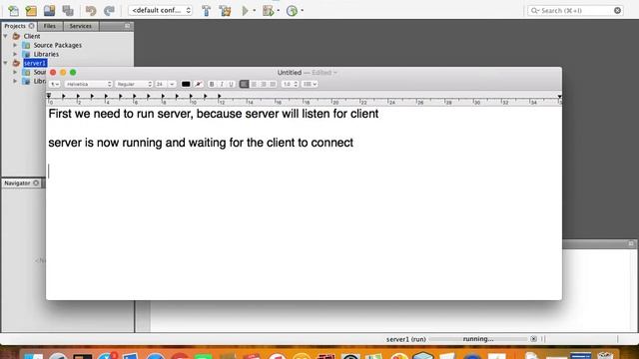Click the Clean and Build icon
The image size is (639, 359).
coord(225,11)
